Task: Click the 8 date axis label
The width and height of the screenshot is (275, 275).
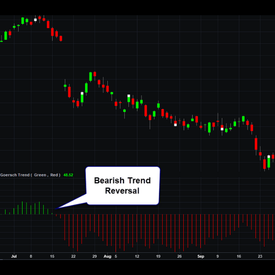Action: point(31,256)
